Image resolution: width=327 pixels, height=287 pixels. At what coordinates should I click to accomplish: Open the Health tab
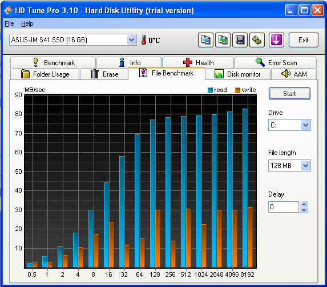click(197, 62)
